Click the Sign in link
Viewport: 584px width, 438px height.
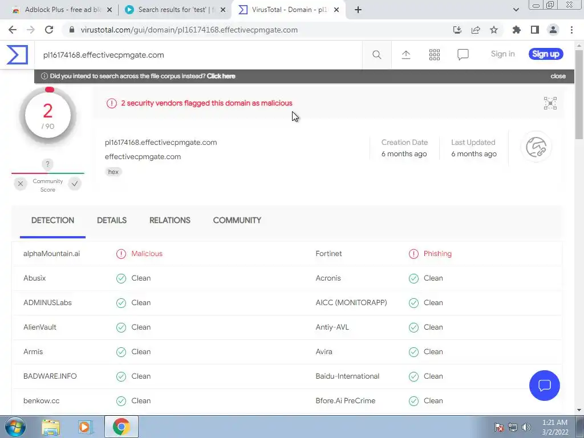point(502,54)
